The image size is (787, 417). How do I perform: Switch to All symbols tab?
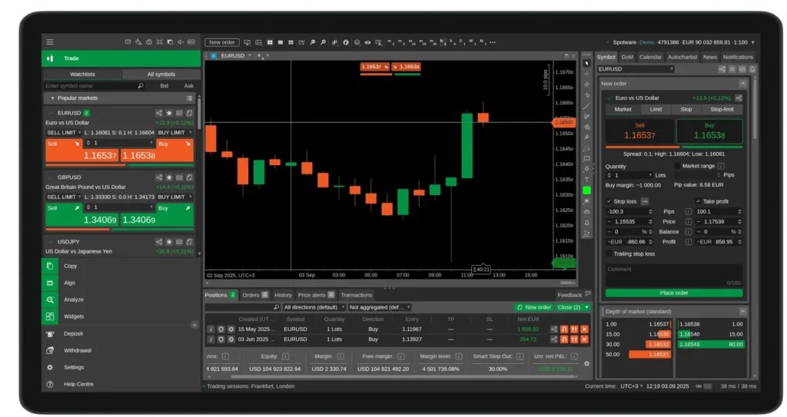click(161, 74)
